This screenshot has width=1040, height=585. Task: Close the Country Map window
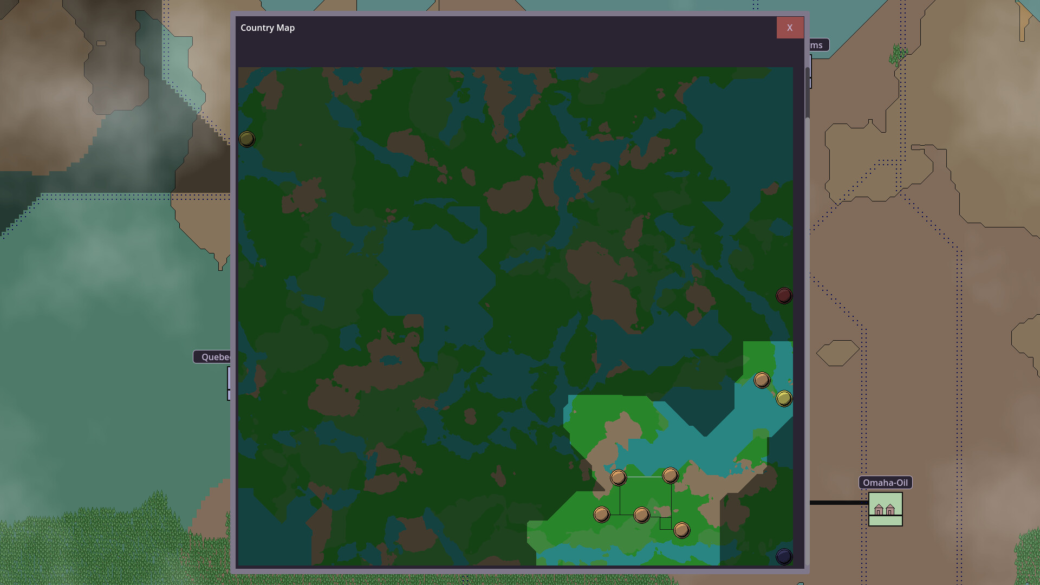click(790, 28)
